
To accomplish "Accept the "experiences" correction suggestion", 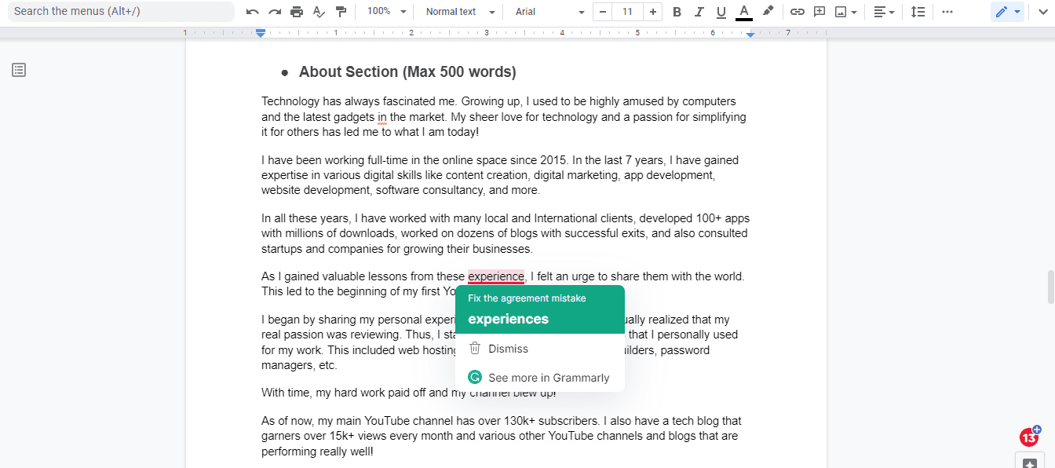I will pyautogui.click(x=509, y=319).
